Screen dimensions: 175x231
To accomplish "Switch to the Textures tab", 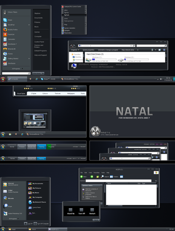I will coord(58,94).
